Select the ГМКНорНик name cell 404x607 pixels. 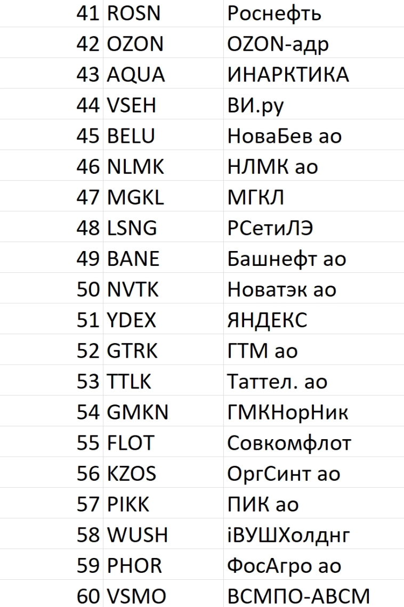pos(287,412)
